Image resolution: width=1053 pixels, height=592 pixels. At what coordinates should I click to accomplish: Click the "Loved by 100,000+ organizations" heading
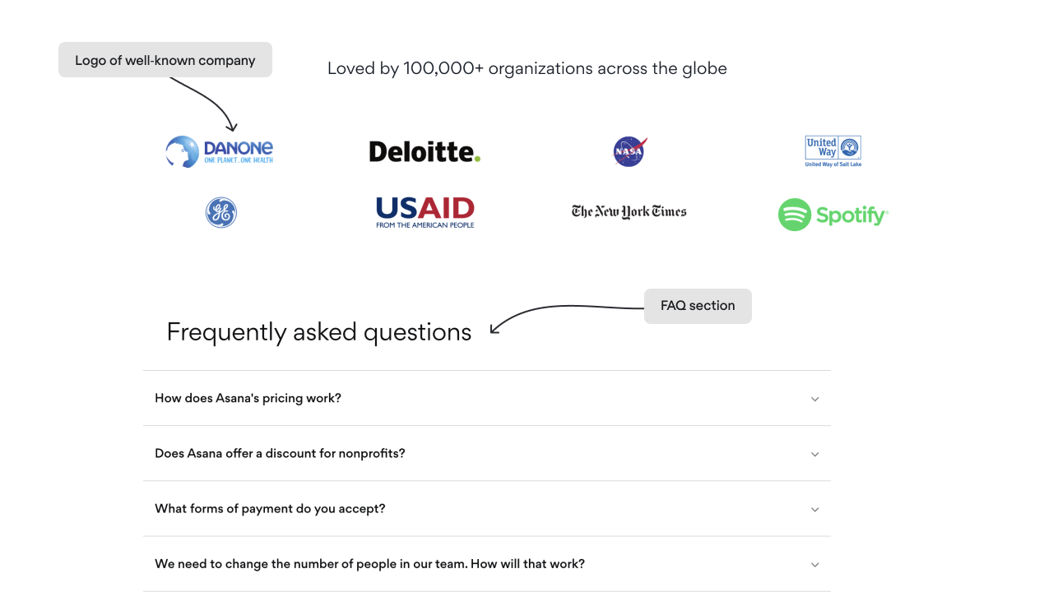click(527, 68)
